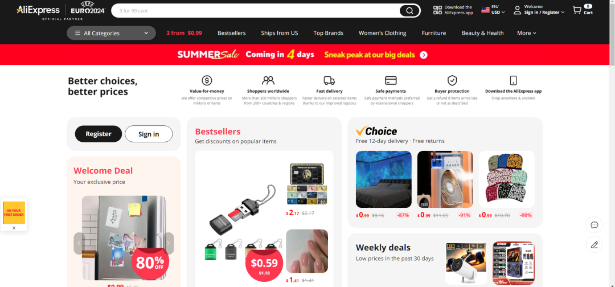Viewport: 615px width, 287px height.
Task: Open the shopping cart icon
Action: click(x=577, y=10)
